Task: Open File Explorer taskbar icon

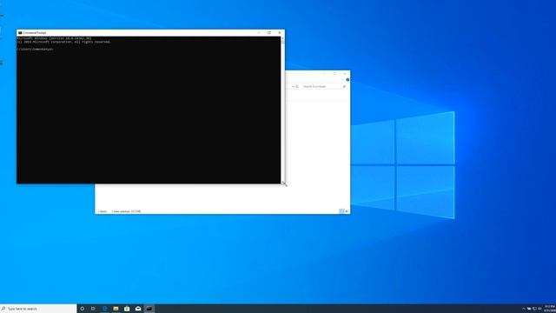Action: (x=116, y=309)
